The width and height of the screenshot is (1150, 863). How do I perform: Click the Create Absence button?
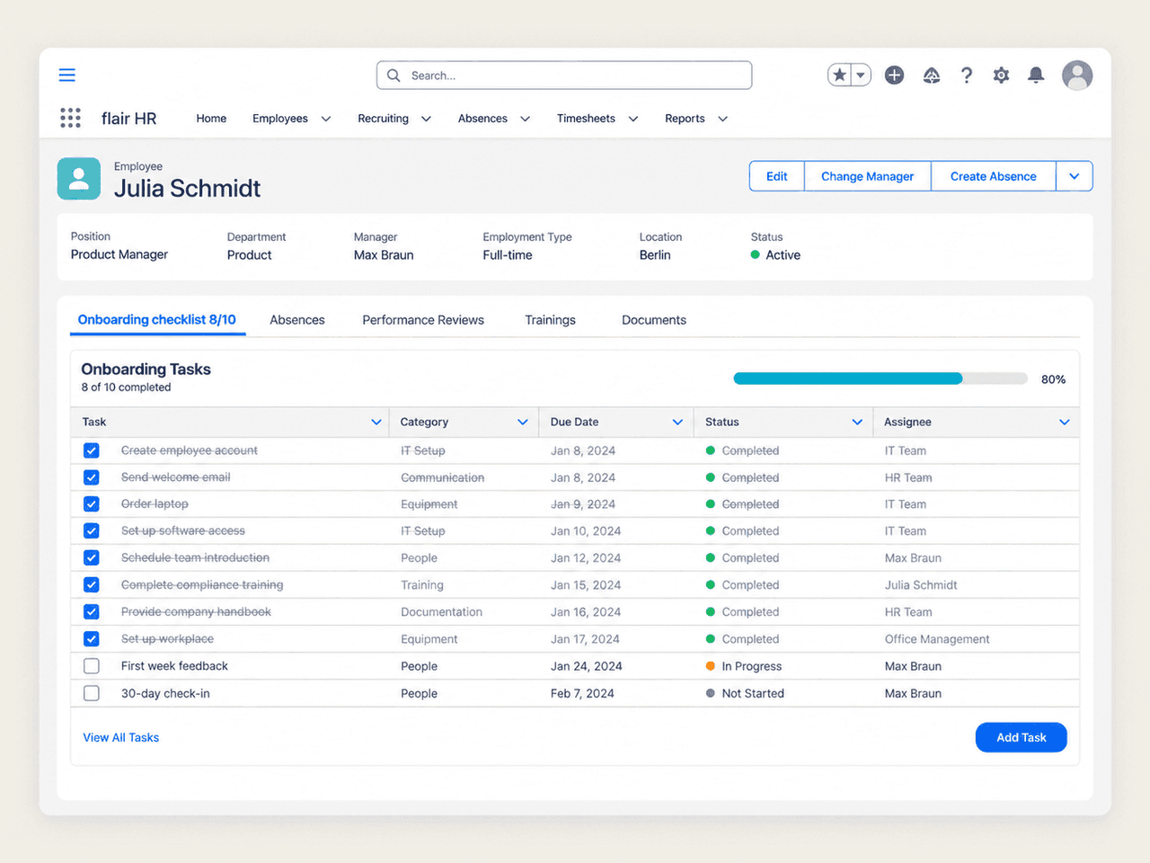994,176
